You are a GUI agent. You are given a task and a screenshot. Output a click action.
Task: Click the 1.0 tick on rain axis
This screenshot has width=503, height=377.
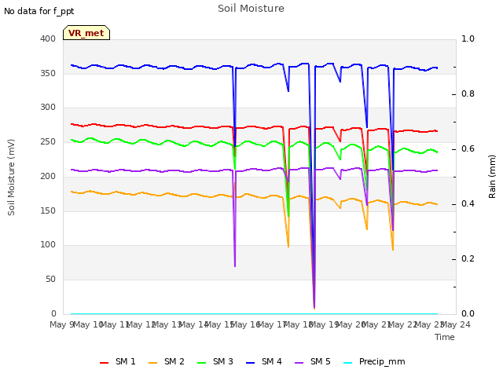pos(468,38)
